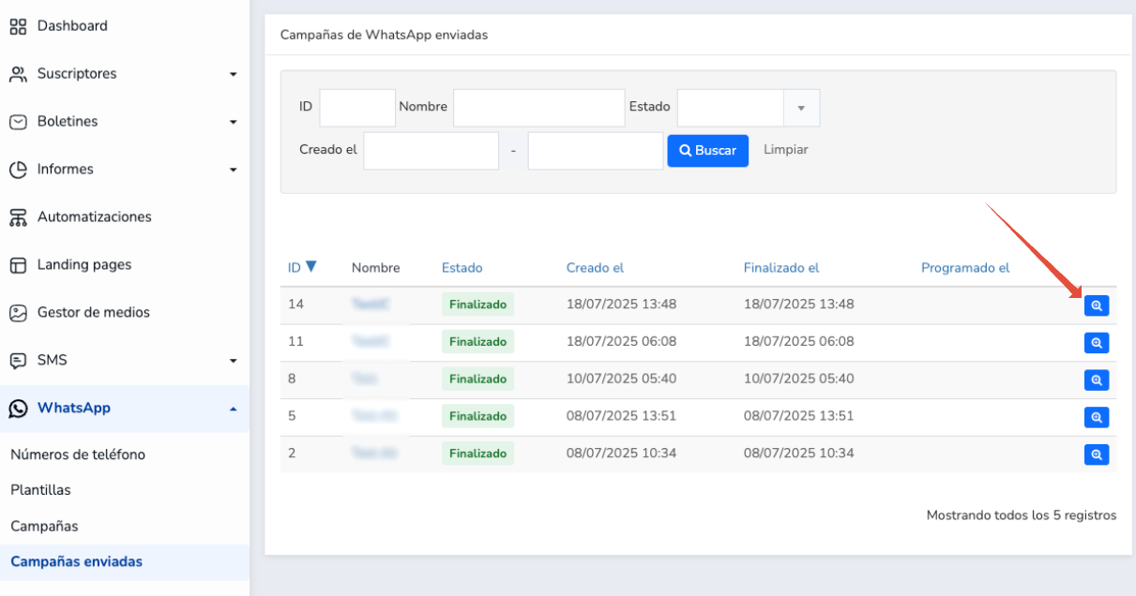The image size is (1136, 596).
Task: Go to Campañas submenu item
Action: click(x=44, y=527)
